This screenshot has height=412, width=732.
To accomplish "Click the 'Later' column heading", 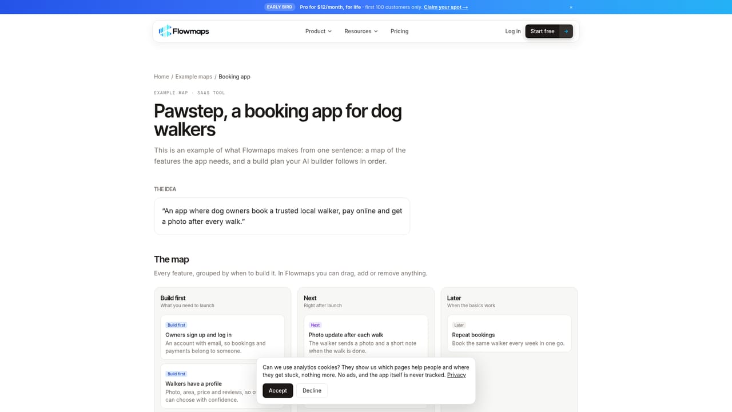I will (454, 298).
